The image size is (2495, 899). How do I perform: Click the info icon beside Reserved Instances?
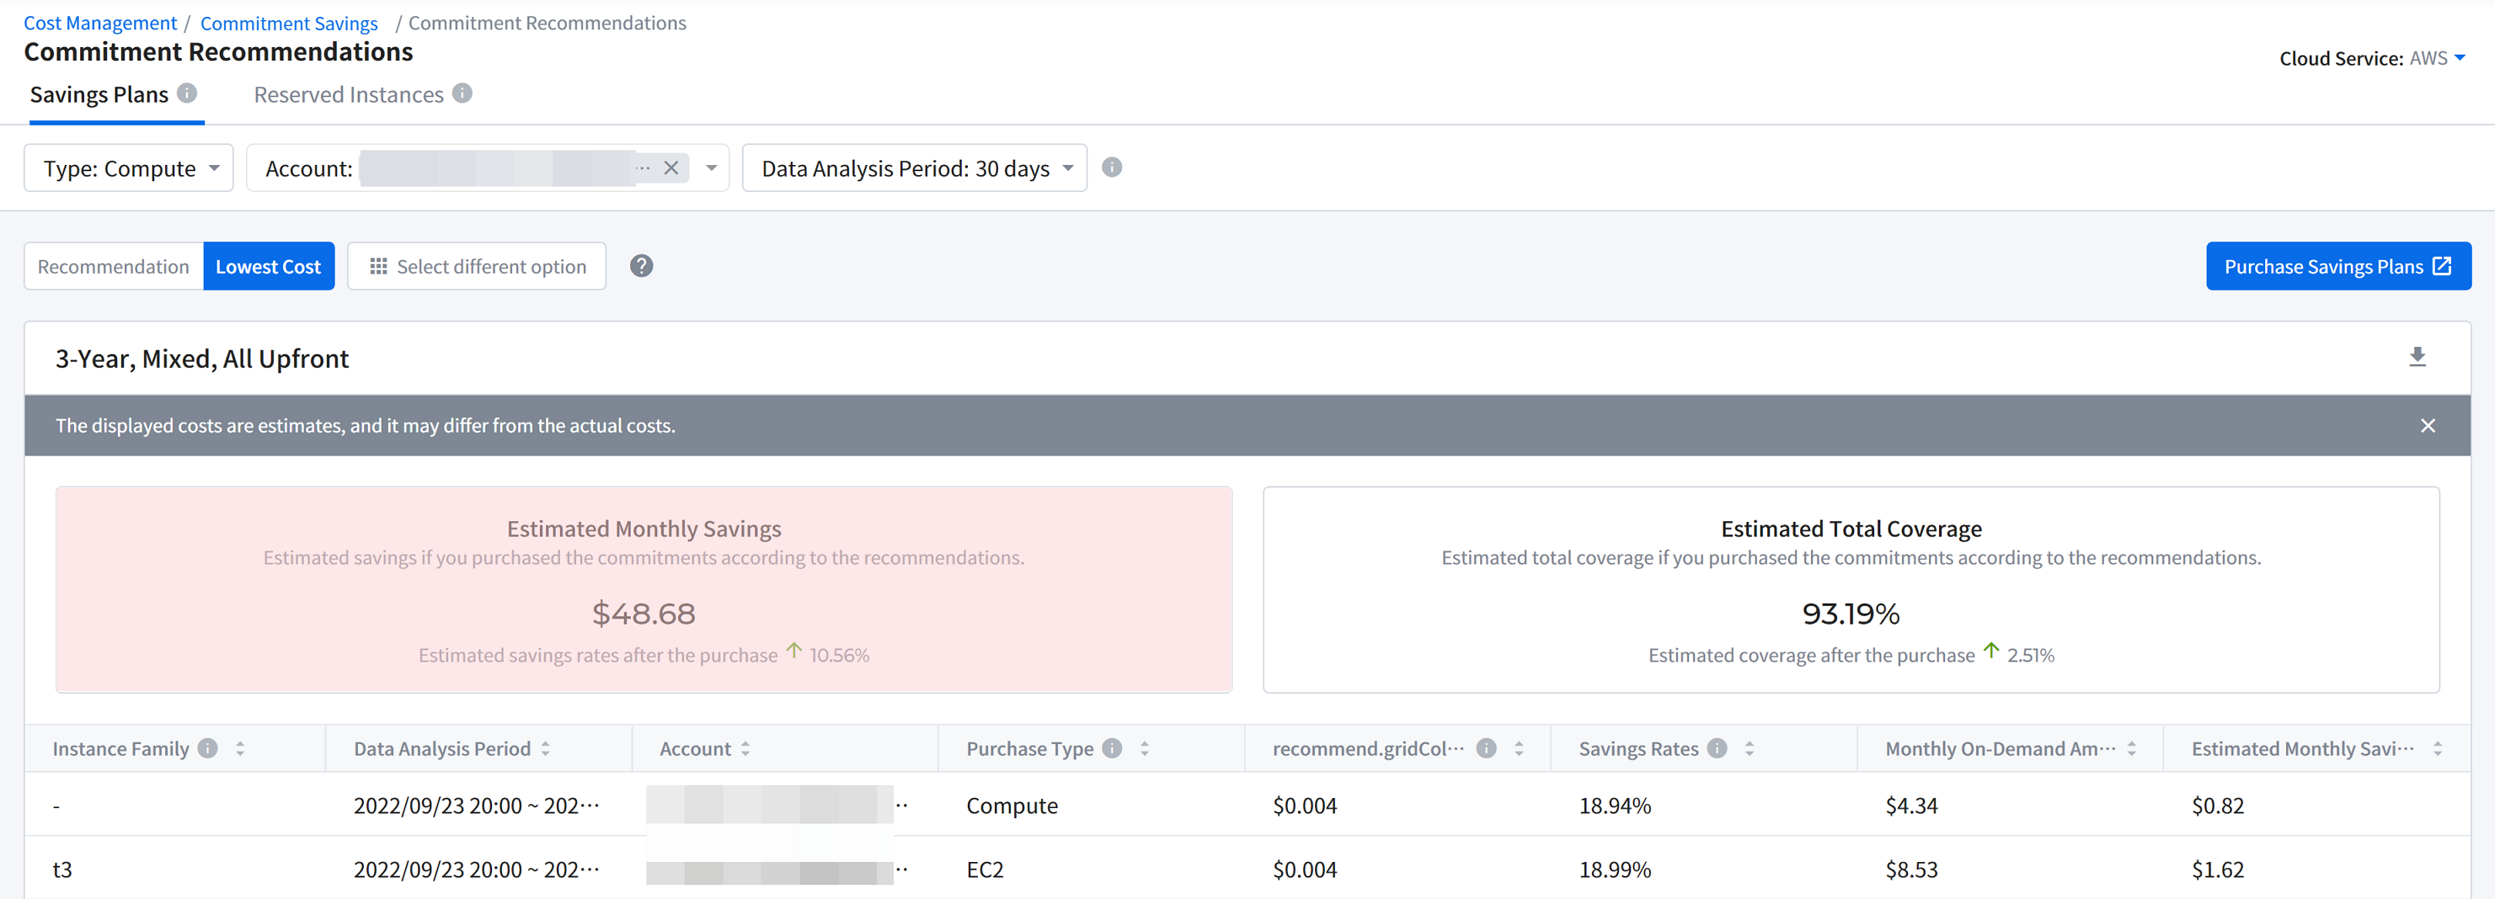[x=462, y=93]
